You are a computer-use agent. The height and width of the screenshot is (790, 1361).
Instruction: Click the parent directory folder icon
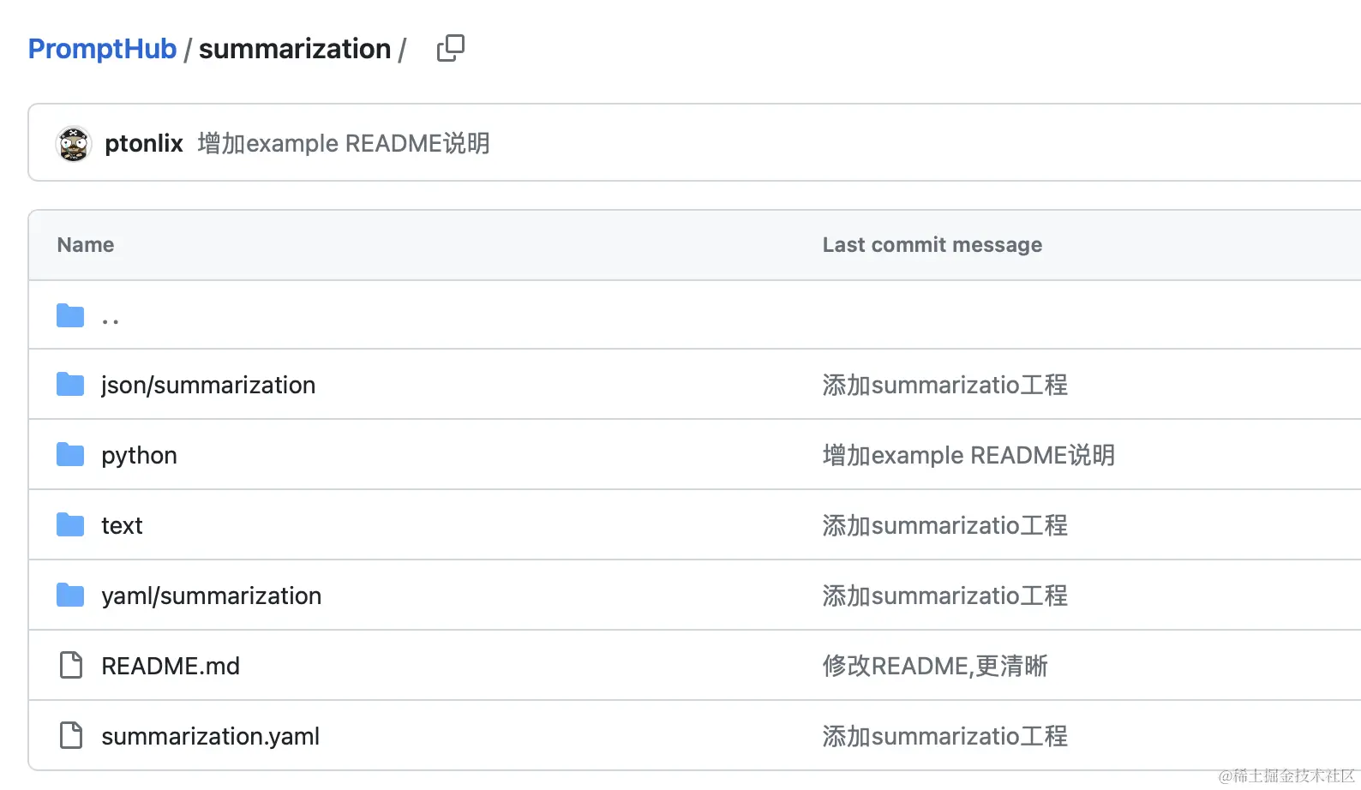click(x=70, y=316)
